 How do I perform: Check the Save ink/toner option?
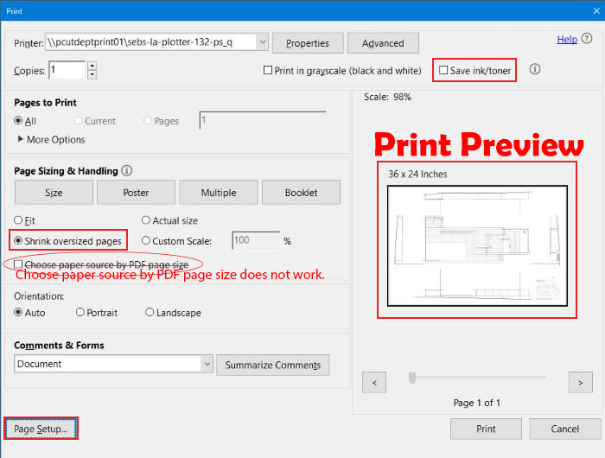pyautogui.click(x=444, y=71)
